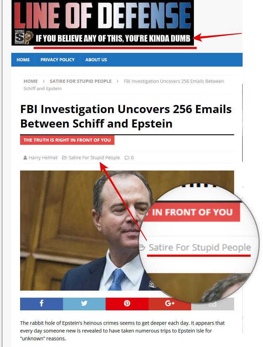Open the HOME menu item in blue navbar

pyautogui.click(x=23, y=60)
